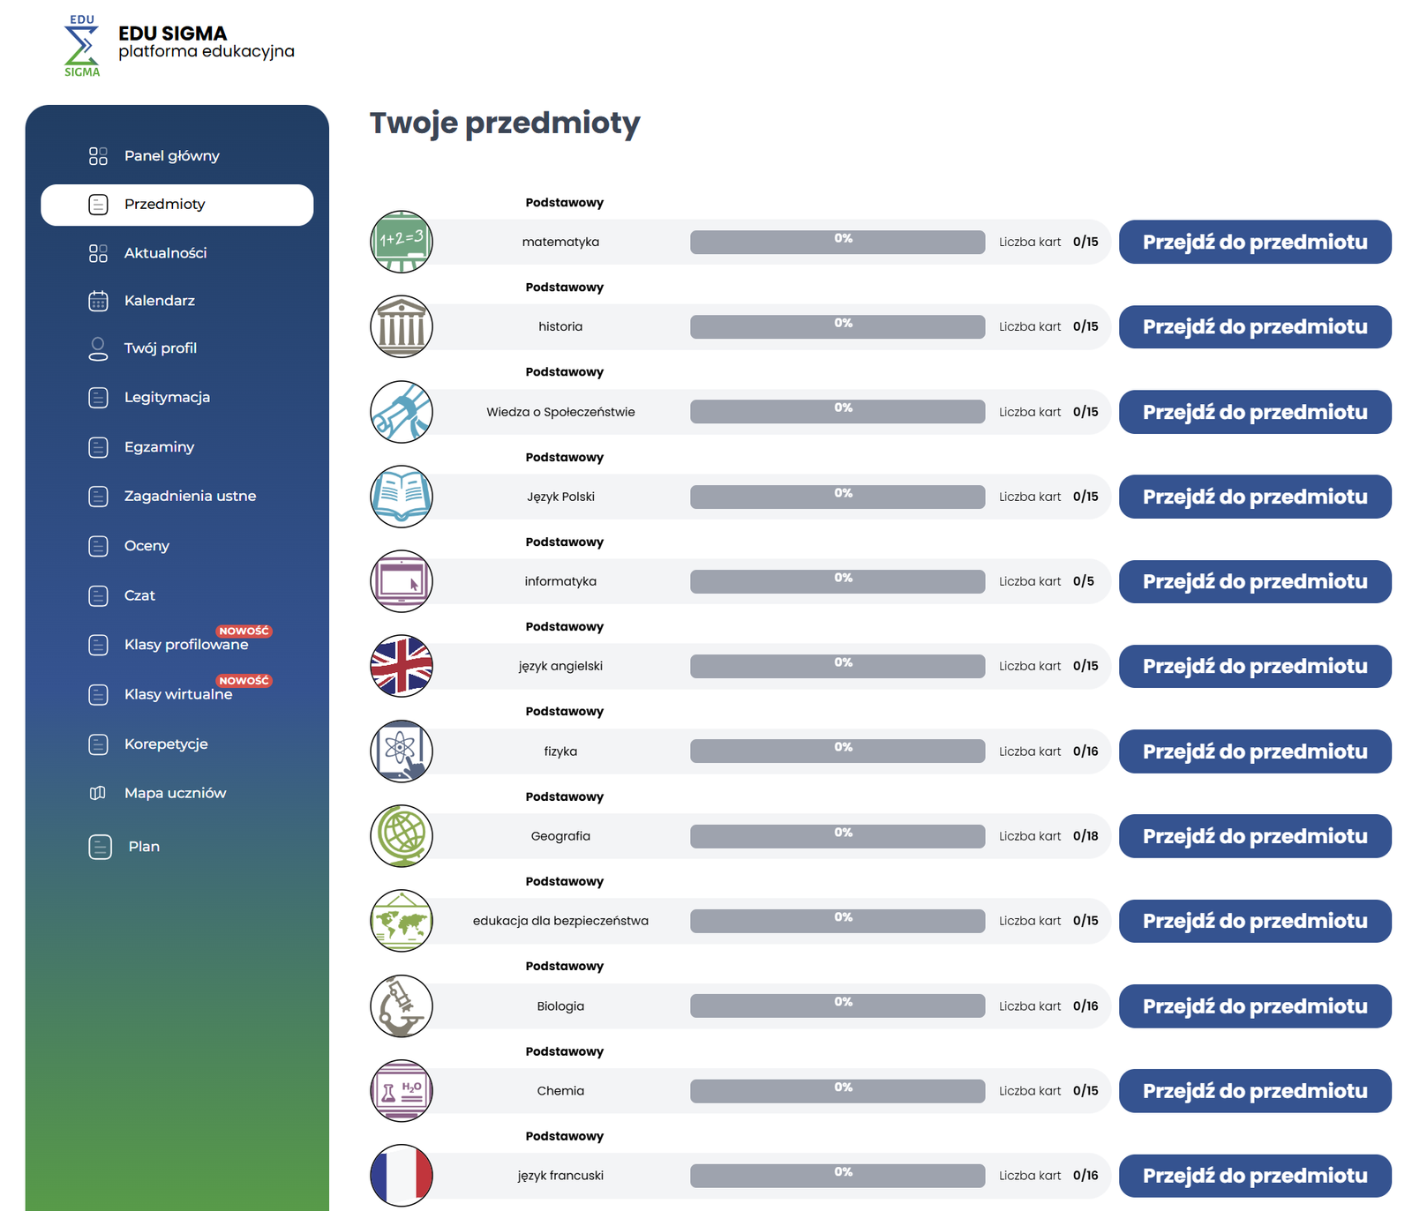Click the Geografia globe icon
The width and height of the screenshot is (1412, 1211).
click(x=402, y=836)
